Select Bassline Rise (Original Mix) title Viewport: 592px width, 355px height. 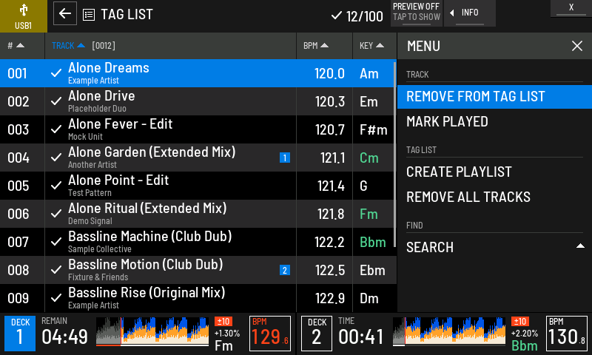click(x=147, y=293)
